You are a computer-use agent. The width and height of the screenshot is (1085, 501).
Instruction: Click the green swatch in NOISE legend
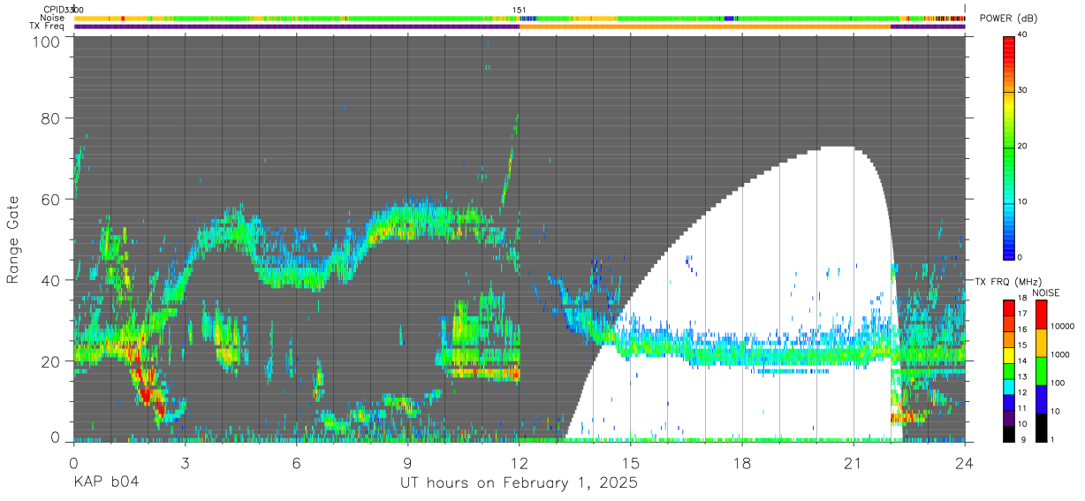1042,370
